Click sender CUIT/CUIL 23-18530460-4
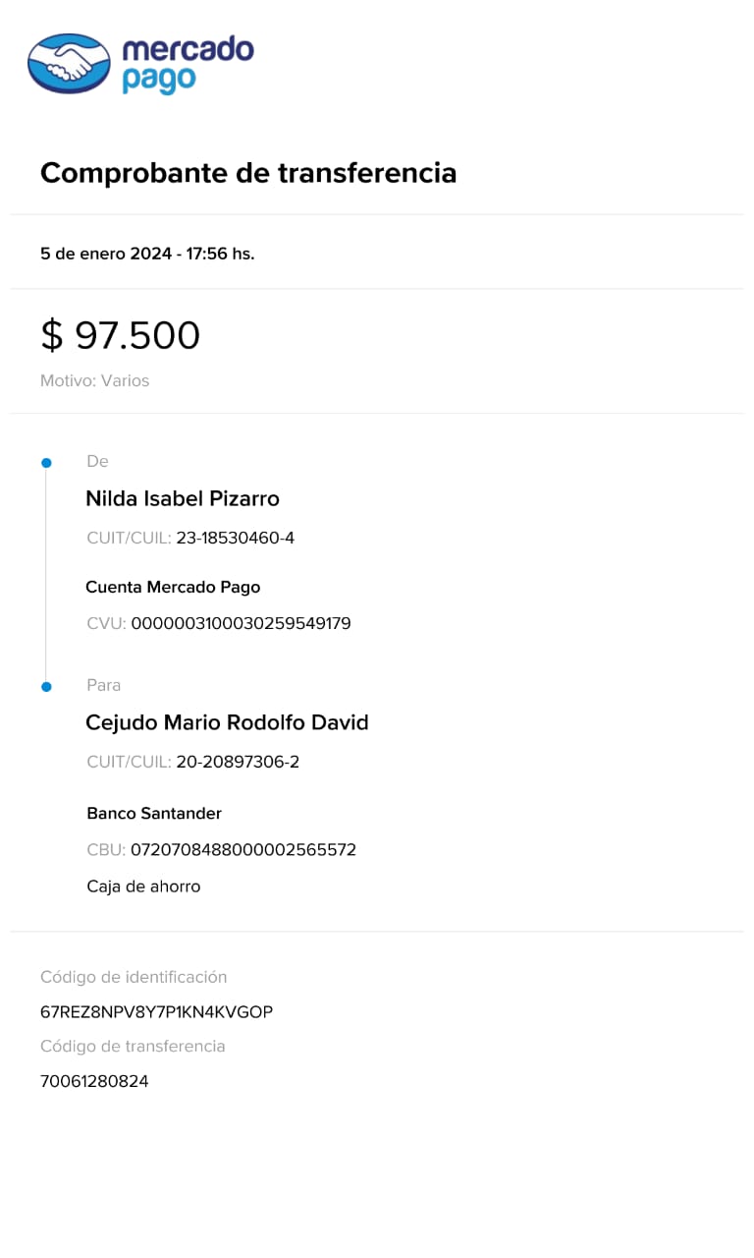 pos(236,539)
